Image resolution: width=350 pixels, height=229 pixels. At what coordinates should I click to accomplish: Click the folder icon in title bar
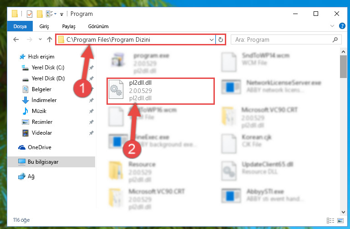click(15, 14)
